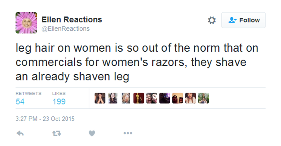Follow Ellen Reactions
The width and height of the screenshot is (281, 146).
pos(243,20)
